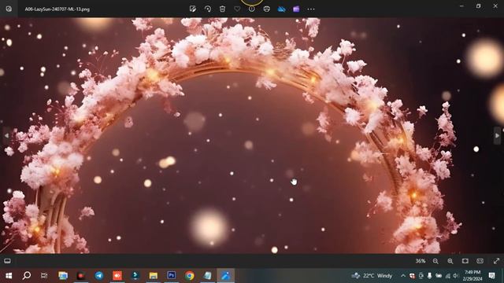Open the volume control tray icon
This screenshot has height=283, width=504.
[x=455, y=275]
